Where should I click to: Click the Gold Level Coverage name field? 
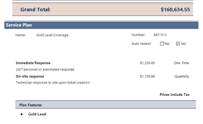[x=52, y=35]
